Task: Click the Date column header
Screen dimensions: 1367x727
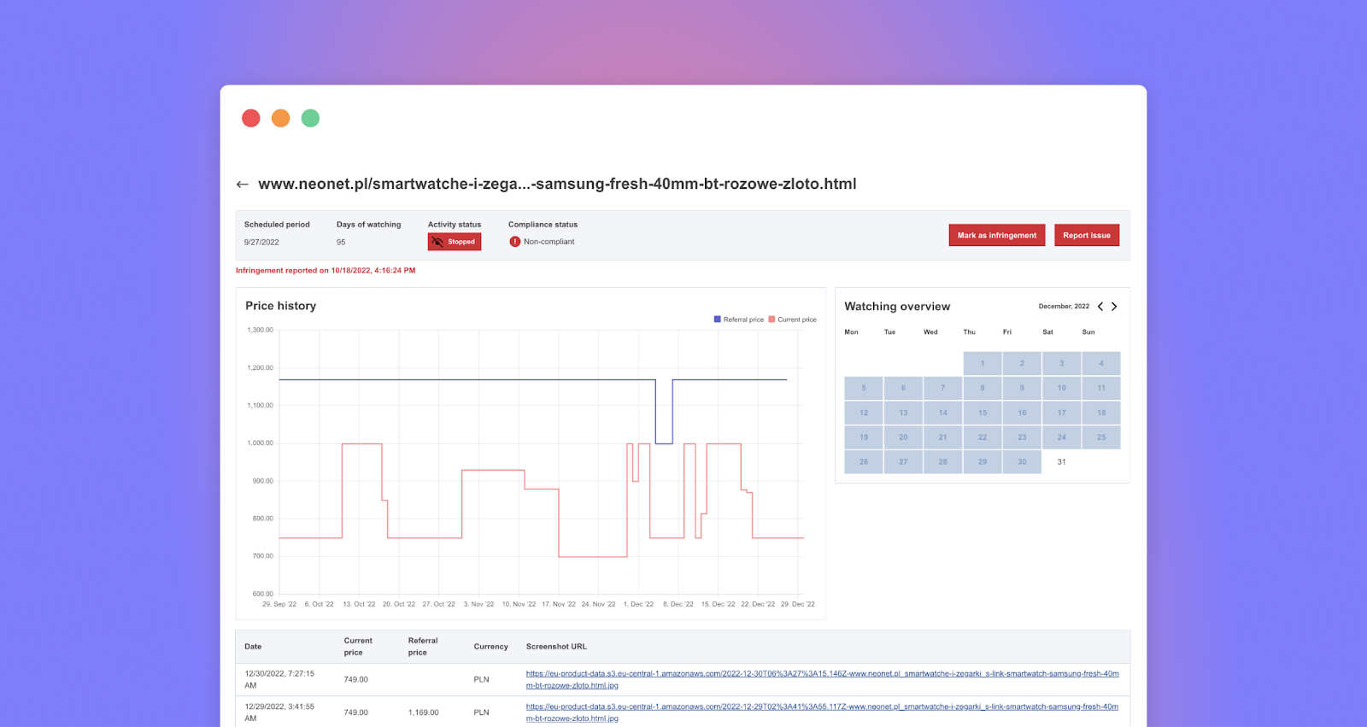Action: 253,647
